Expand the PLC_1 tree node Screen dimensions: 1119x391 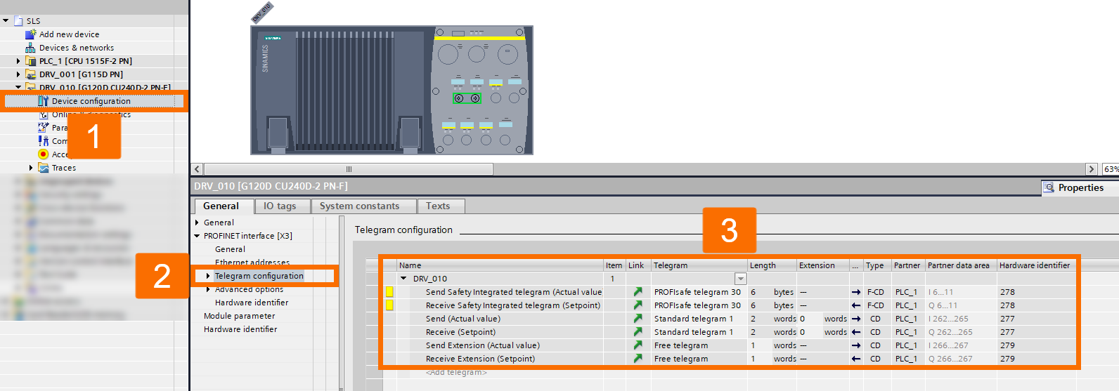18,61
